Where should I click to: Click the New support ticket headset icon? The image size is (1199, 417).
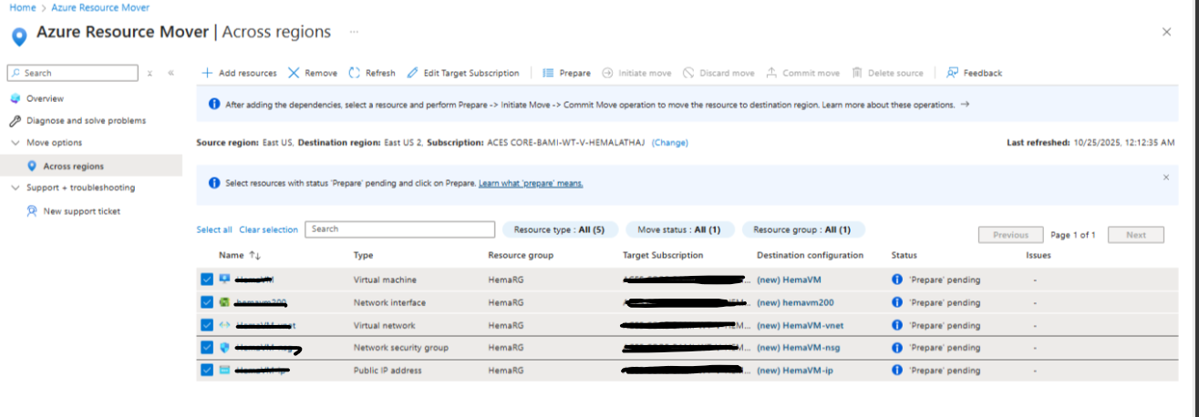[x=32, y=211]
